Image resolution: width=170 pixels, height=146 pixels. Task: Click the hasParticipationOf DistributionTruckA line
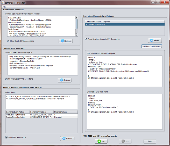[26, 59]
